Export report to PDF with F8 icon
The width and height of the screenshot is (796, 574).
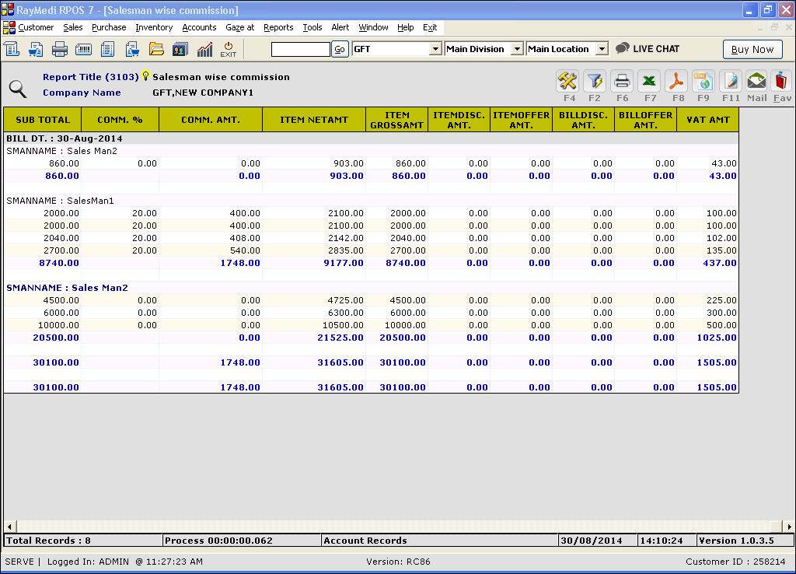coord(677,81)
